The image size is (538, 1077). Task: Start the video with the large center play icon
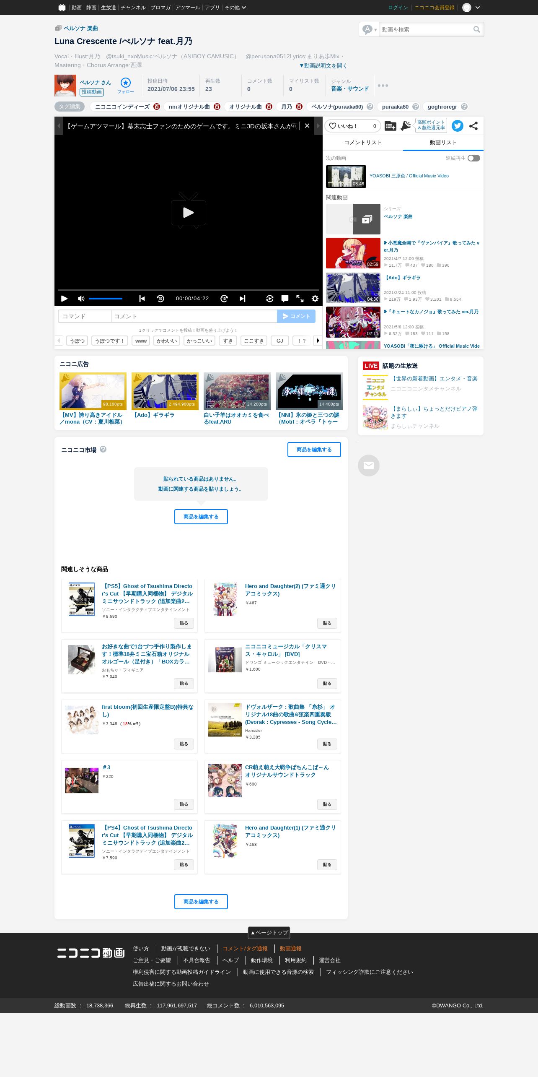pos(189,211)
